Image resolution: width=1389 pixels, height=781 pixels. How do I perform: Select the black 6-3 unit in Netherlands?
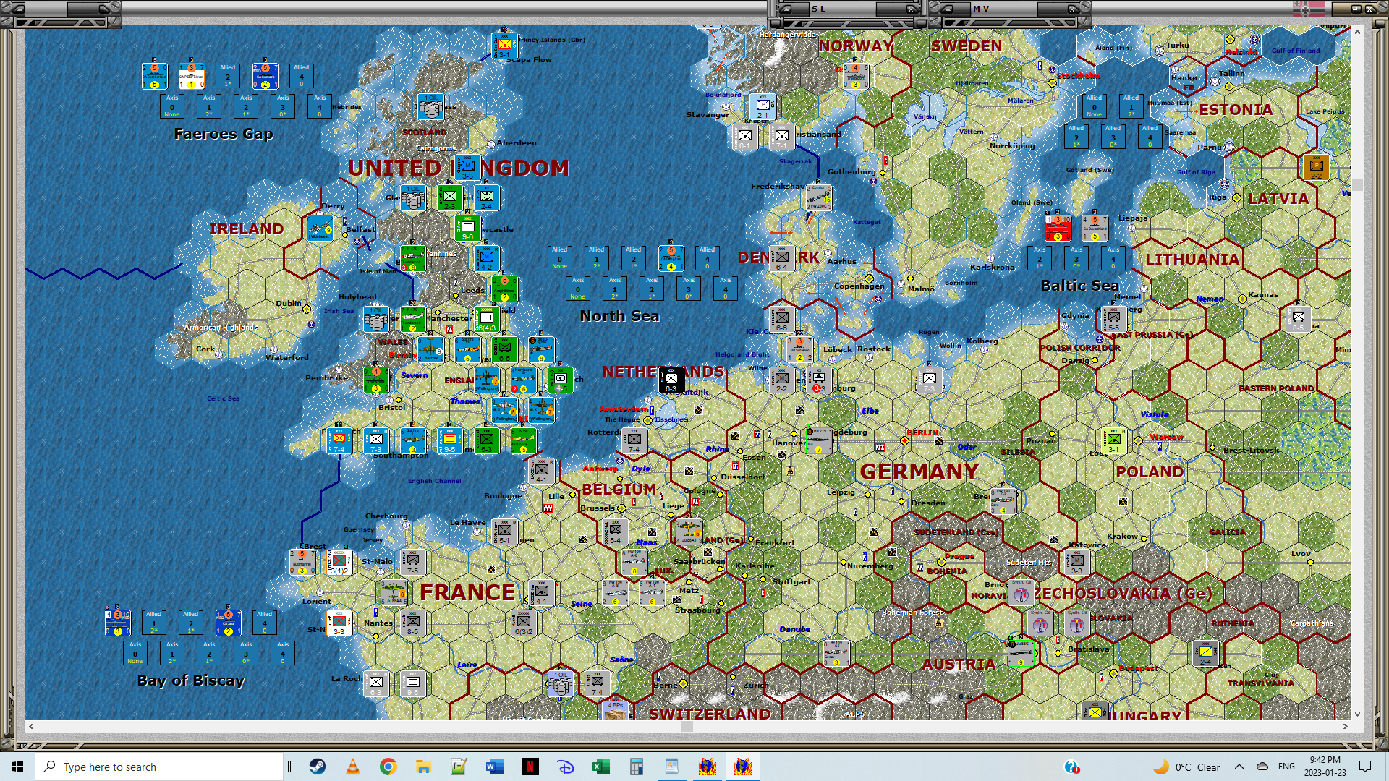[671, 380]
